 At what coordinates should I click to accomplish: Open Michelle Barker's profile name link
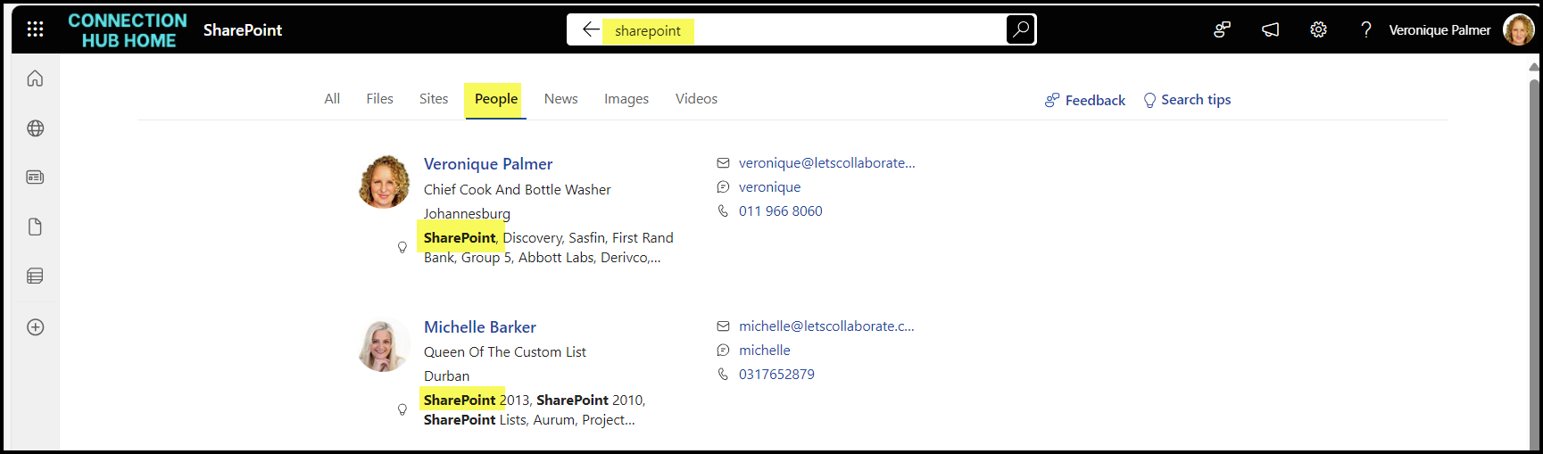[479, 327]
